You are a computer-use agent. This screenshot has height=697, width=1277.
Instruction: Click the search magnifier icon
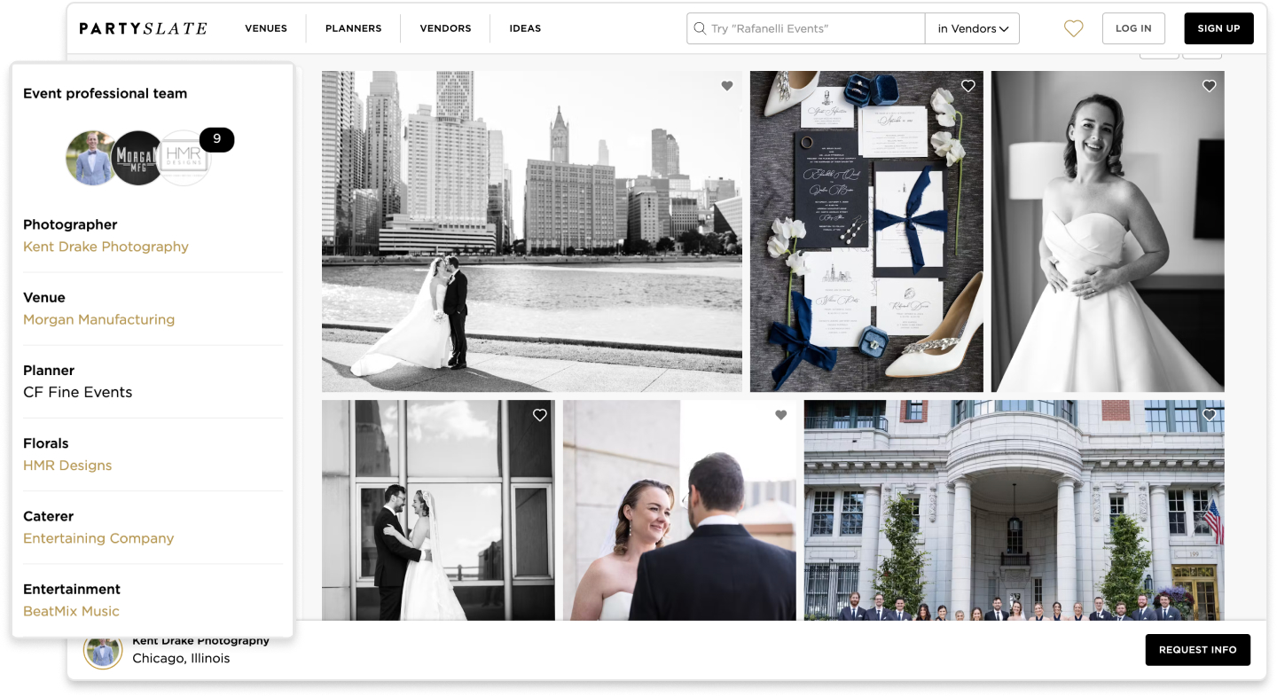coord(700,28)
